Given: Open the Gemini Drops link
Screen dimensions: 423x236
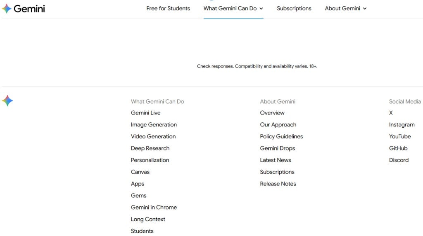Looking at the screenshot, I should click(278, 148).
